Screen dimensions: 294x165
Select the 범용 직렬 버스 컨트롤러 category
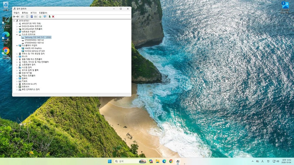coord(32,59)
